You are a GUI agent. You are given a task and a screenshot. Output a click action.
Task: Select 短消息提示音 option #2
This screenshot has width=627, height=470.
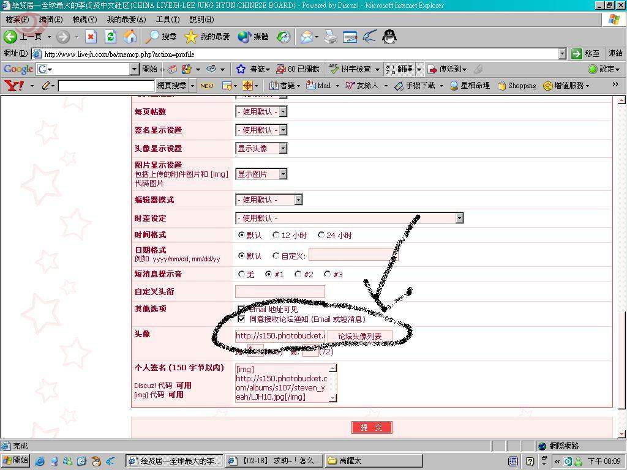click(298, 274)
